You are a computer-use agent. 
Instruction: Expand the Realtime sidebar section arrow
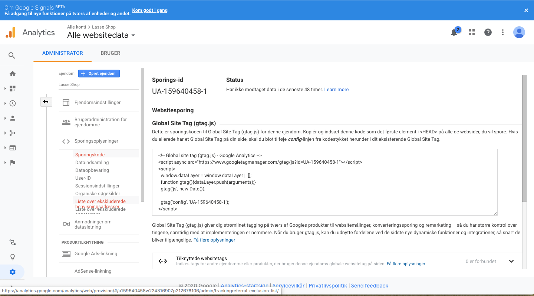click(x=5, y=103)
